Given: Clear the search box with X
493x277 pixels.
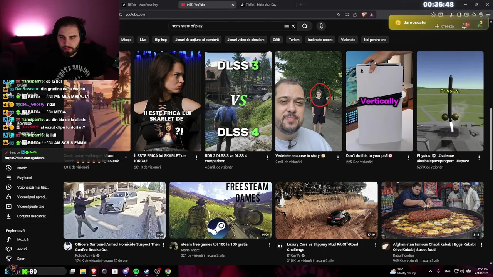Looking at the screenshot, I should pos(293,26).
